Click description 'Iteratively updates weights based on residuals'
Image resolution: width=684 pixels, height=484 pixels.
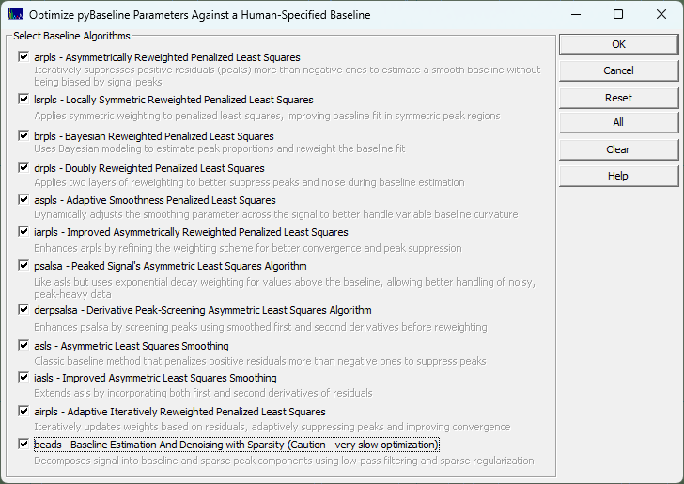[272, 427]
